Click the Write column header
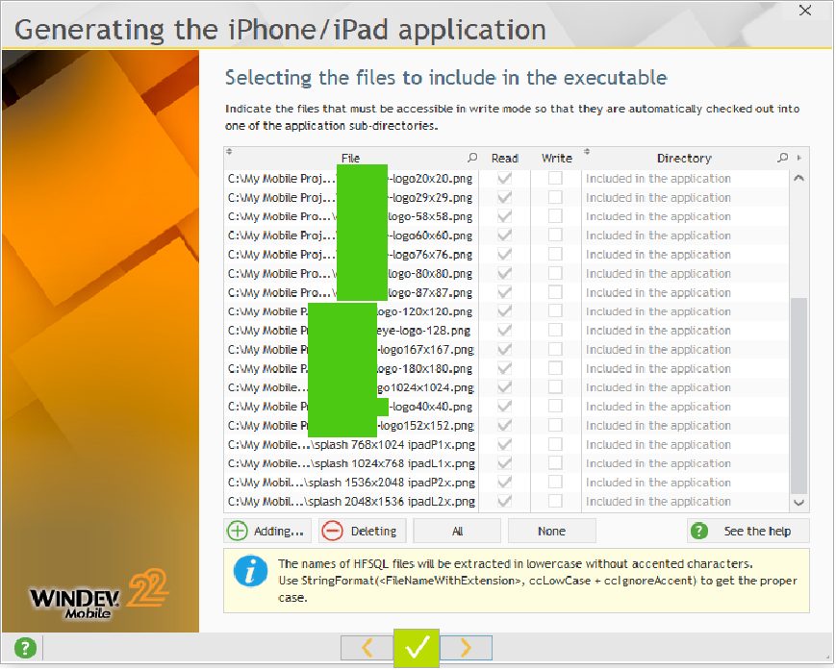 (x=557, y=159)
